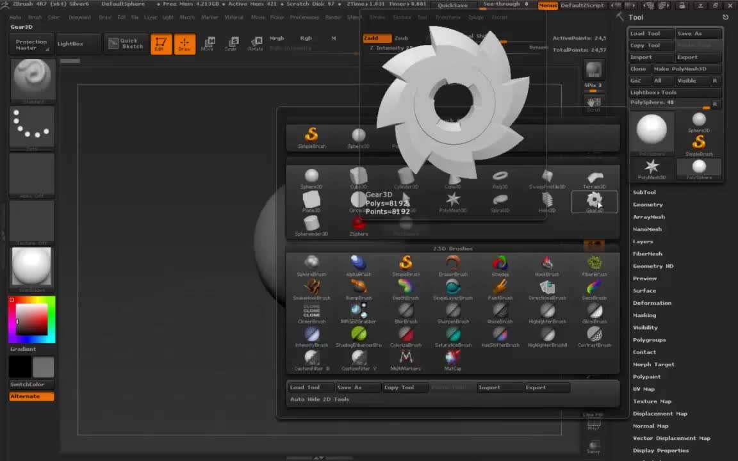Activate the Rotate transform mode
Viewport: 738px width, 461px height.
pyautogui.click(x=256, y=44)
